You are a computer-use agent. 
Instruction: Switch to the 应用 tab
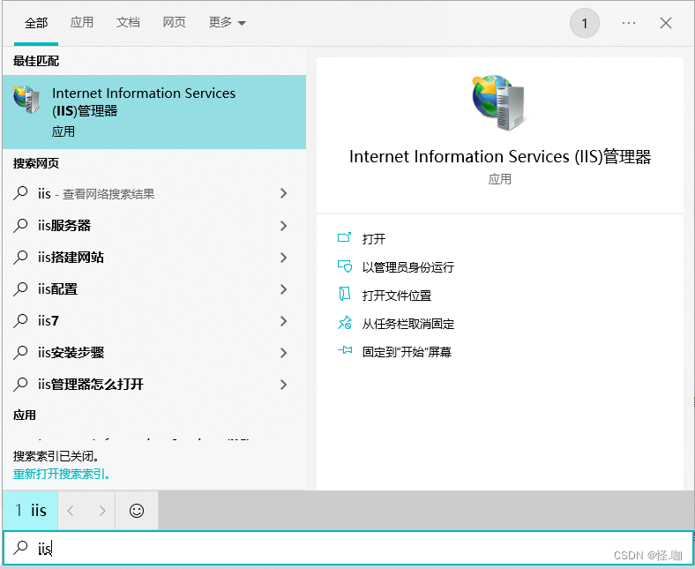pos(81,22)
